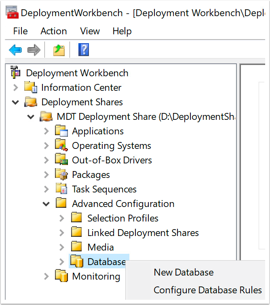Select the Out-of-Box Drivers tree label

point(112,160)
